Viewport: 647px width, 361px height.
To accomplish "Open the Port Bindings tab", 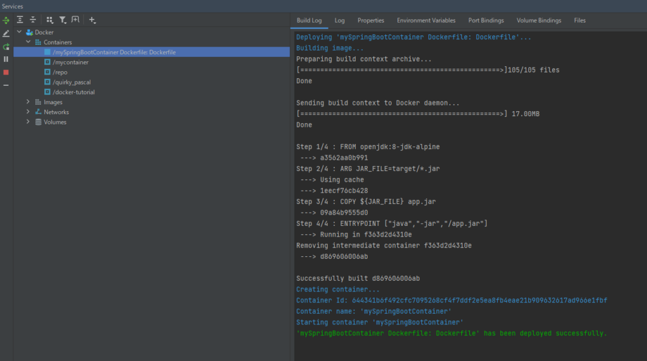I will [x=486, y=21].
